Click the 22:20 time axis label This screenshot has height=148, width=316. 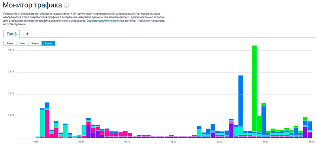coord(81,142)
